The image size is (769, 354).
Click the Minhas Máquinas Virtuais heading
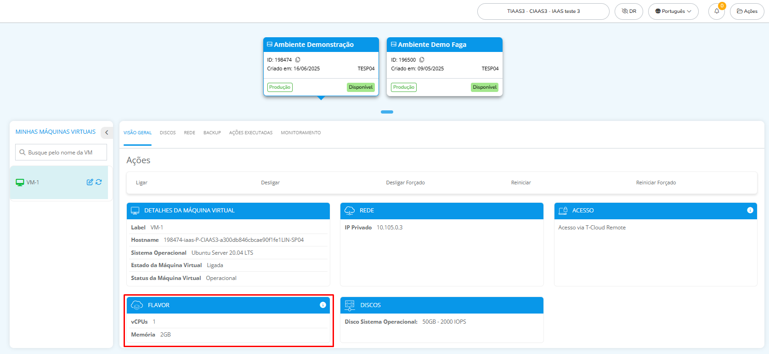coord(56,132)
